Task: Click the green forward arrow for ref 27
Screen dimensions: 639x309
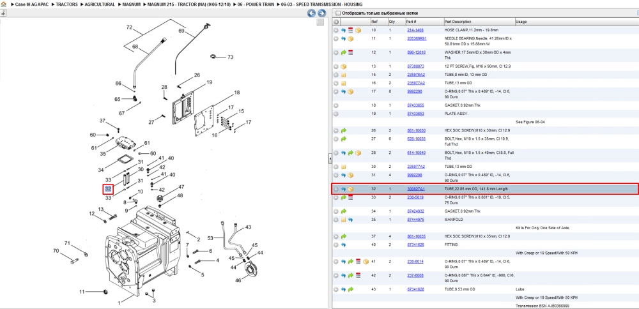Action: pos(343,139)
